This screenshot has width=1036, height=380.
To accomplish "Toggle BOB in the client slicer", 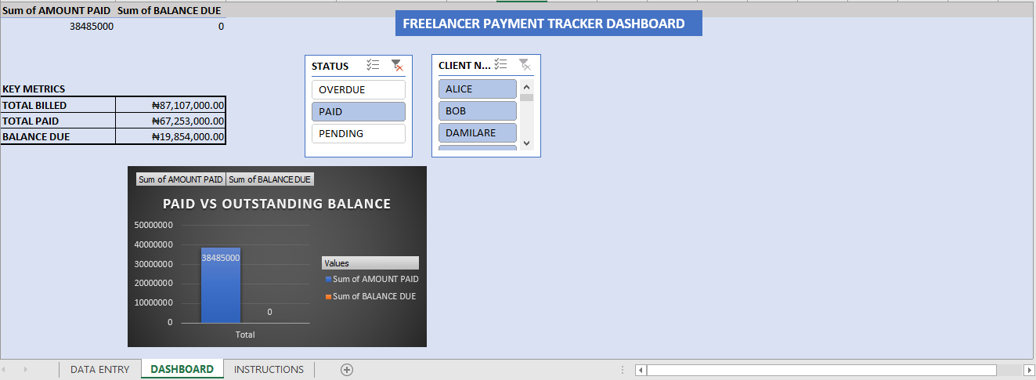I will [x=478, y=110].
